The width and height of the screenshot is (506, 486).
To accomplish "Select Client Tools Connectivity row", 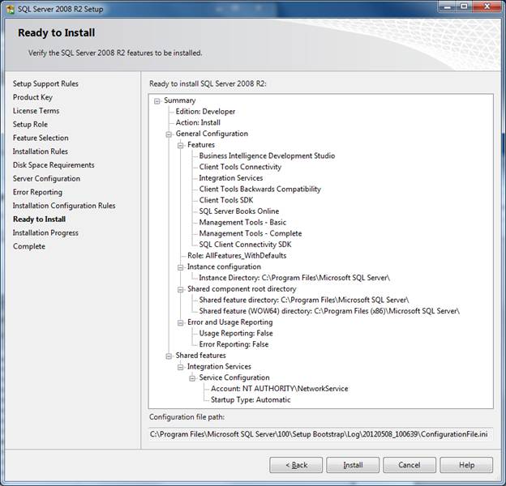I will pyautogui.click(x=240, y=167).
